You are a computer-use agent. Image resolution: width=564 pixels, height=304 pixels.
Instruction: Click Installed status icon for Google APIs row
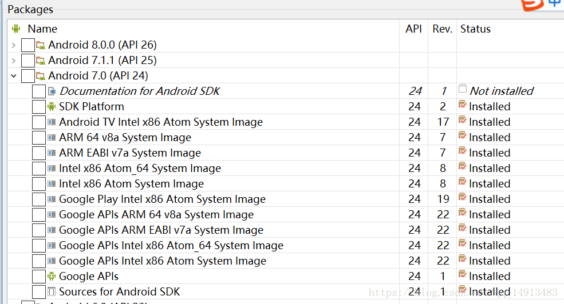463,274
